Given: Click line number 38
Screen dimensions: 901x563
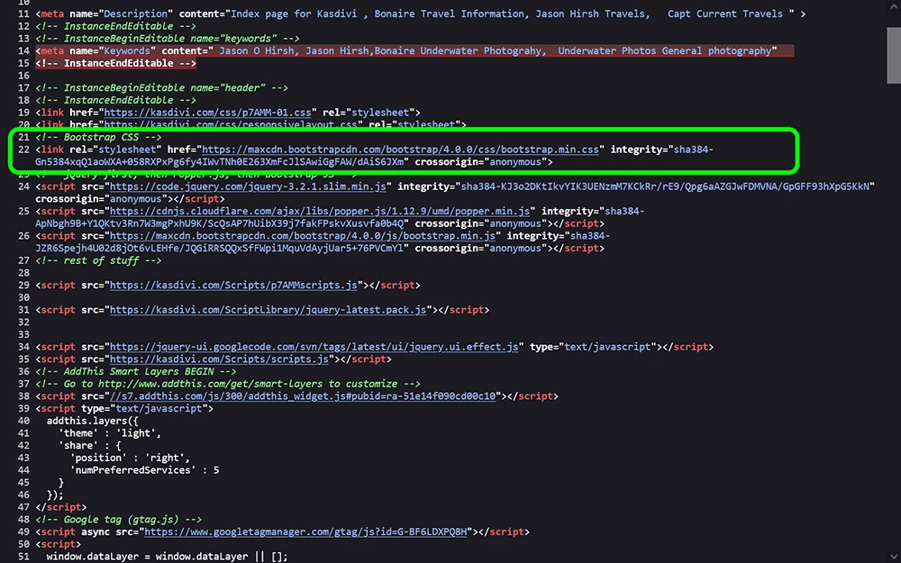Looking at the screenshot, I should [x=23, y=396].
